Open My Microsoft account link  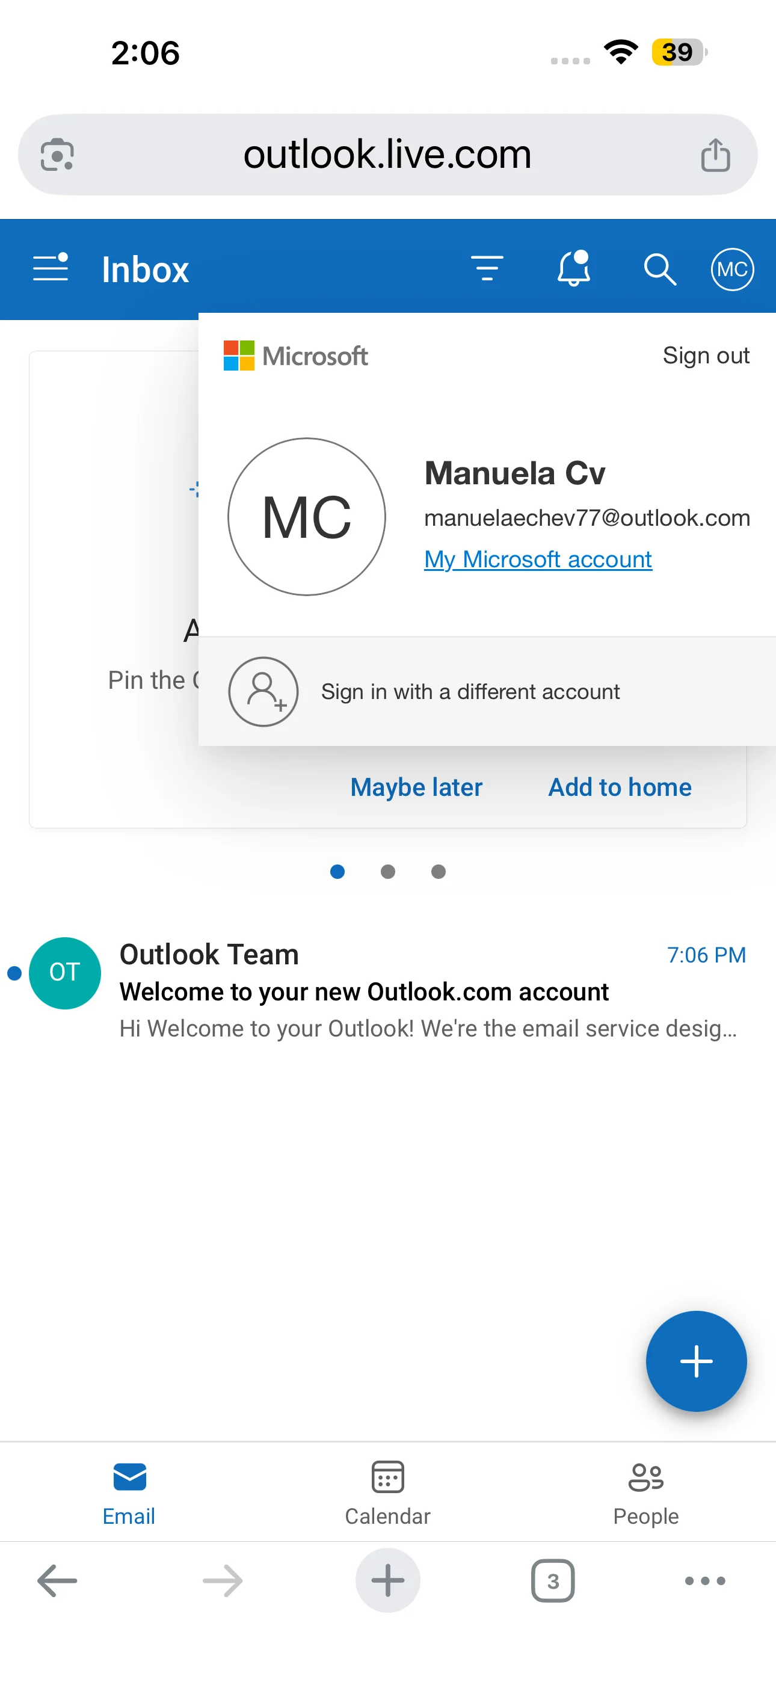pos(538,559)
